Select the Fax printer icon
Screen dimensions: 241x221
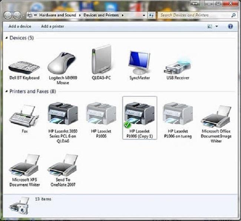[x=24, y=116]
